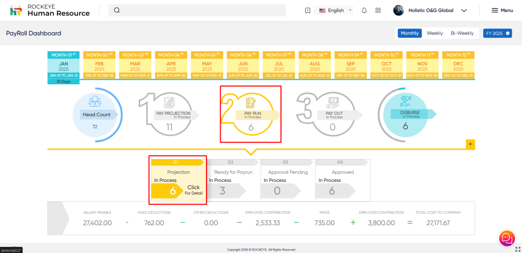Switch to Weekly pay period view
The width and height of the screenshot is (522, 253).
tap(435, 33)
